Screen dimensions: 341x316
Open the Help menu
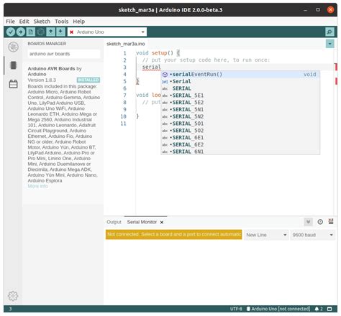[x=78, y=22]
